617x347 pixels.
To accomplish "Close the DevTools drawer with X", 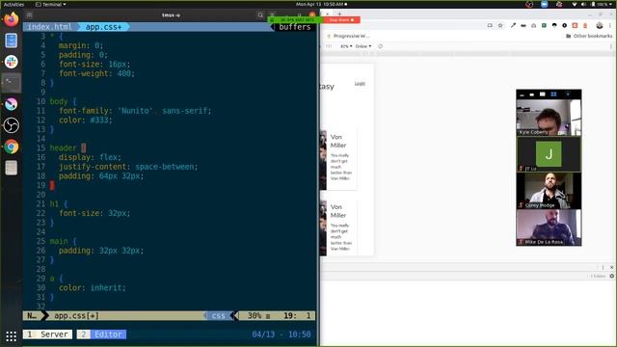I will (611, 267).
